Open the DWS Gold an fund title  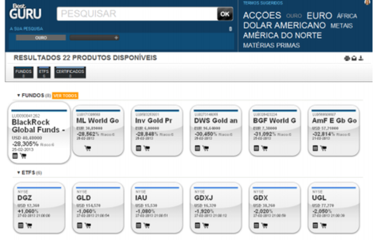click(x=216, y=120)
